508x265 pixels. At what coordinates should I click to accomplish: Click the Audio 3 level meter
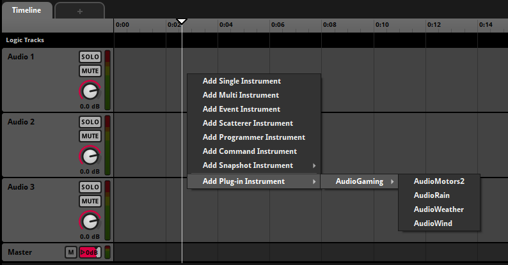(x=107, y=211)
